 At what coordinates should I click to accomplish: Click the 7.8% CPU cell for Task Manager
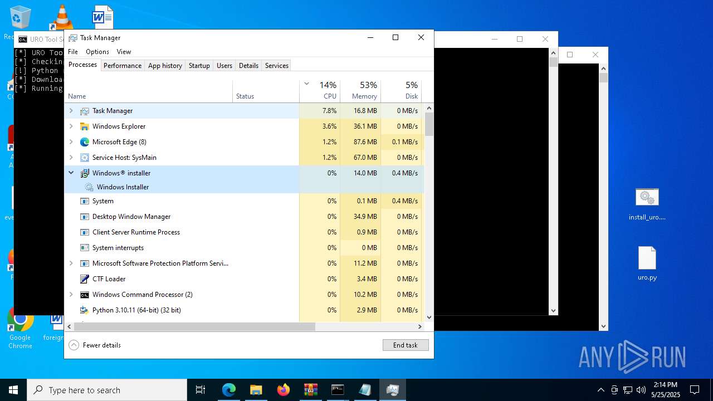point(320,111)
